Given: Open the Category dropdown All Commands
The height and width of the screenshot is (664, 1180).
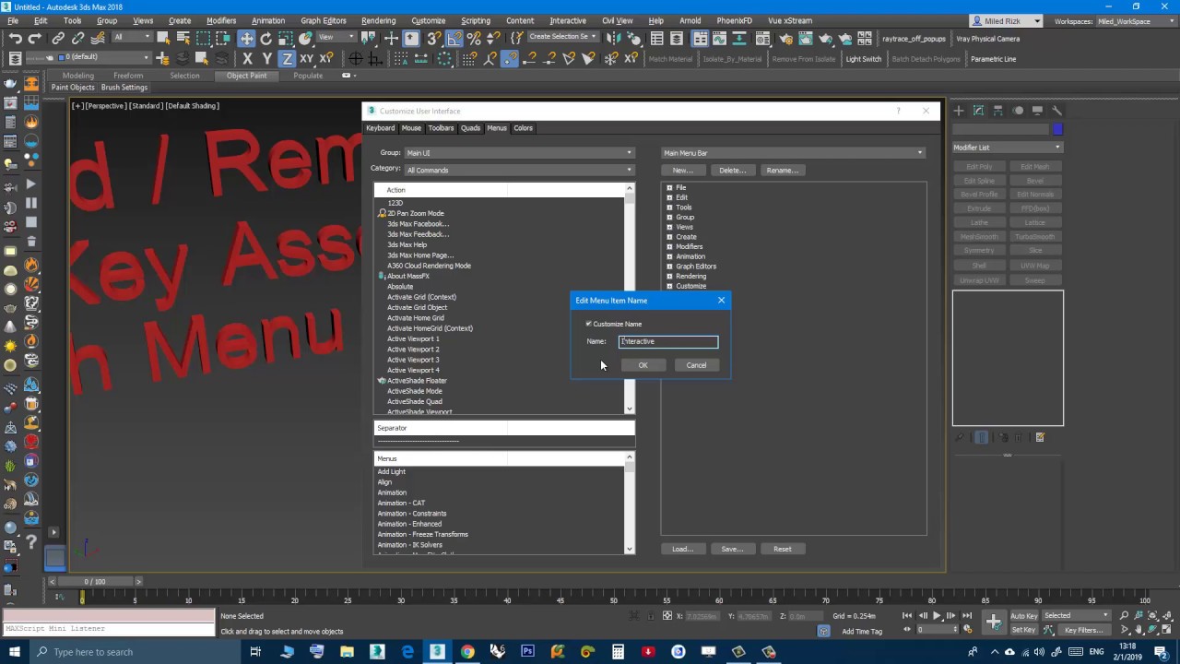Looking at the screenshot, I should pyautogui.click(x=519, y=170).
